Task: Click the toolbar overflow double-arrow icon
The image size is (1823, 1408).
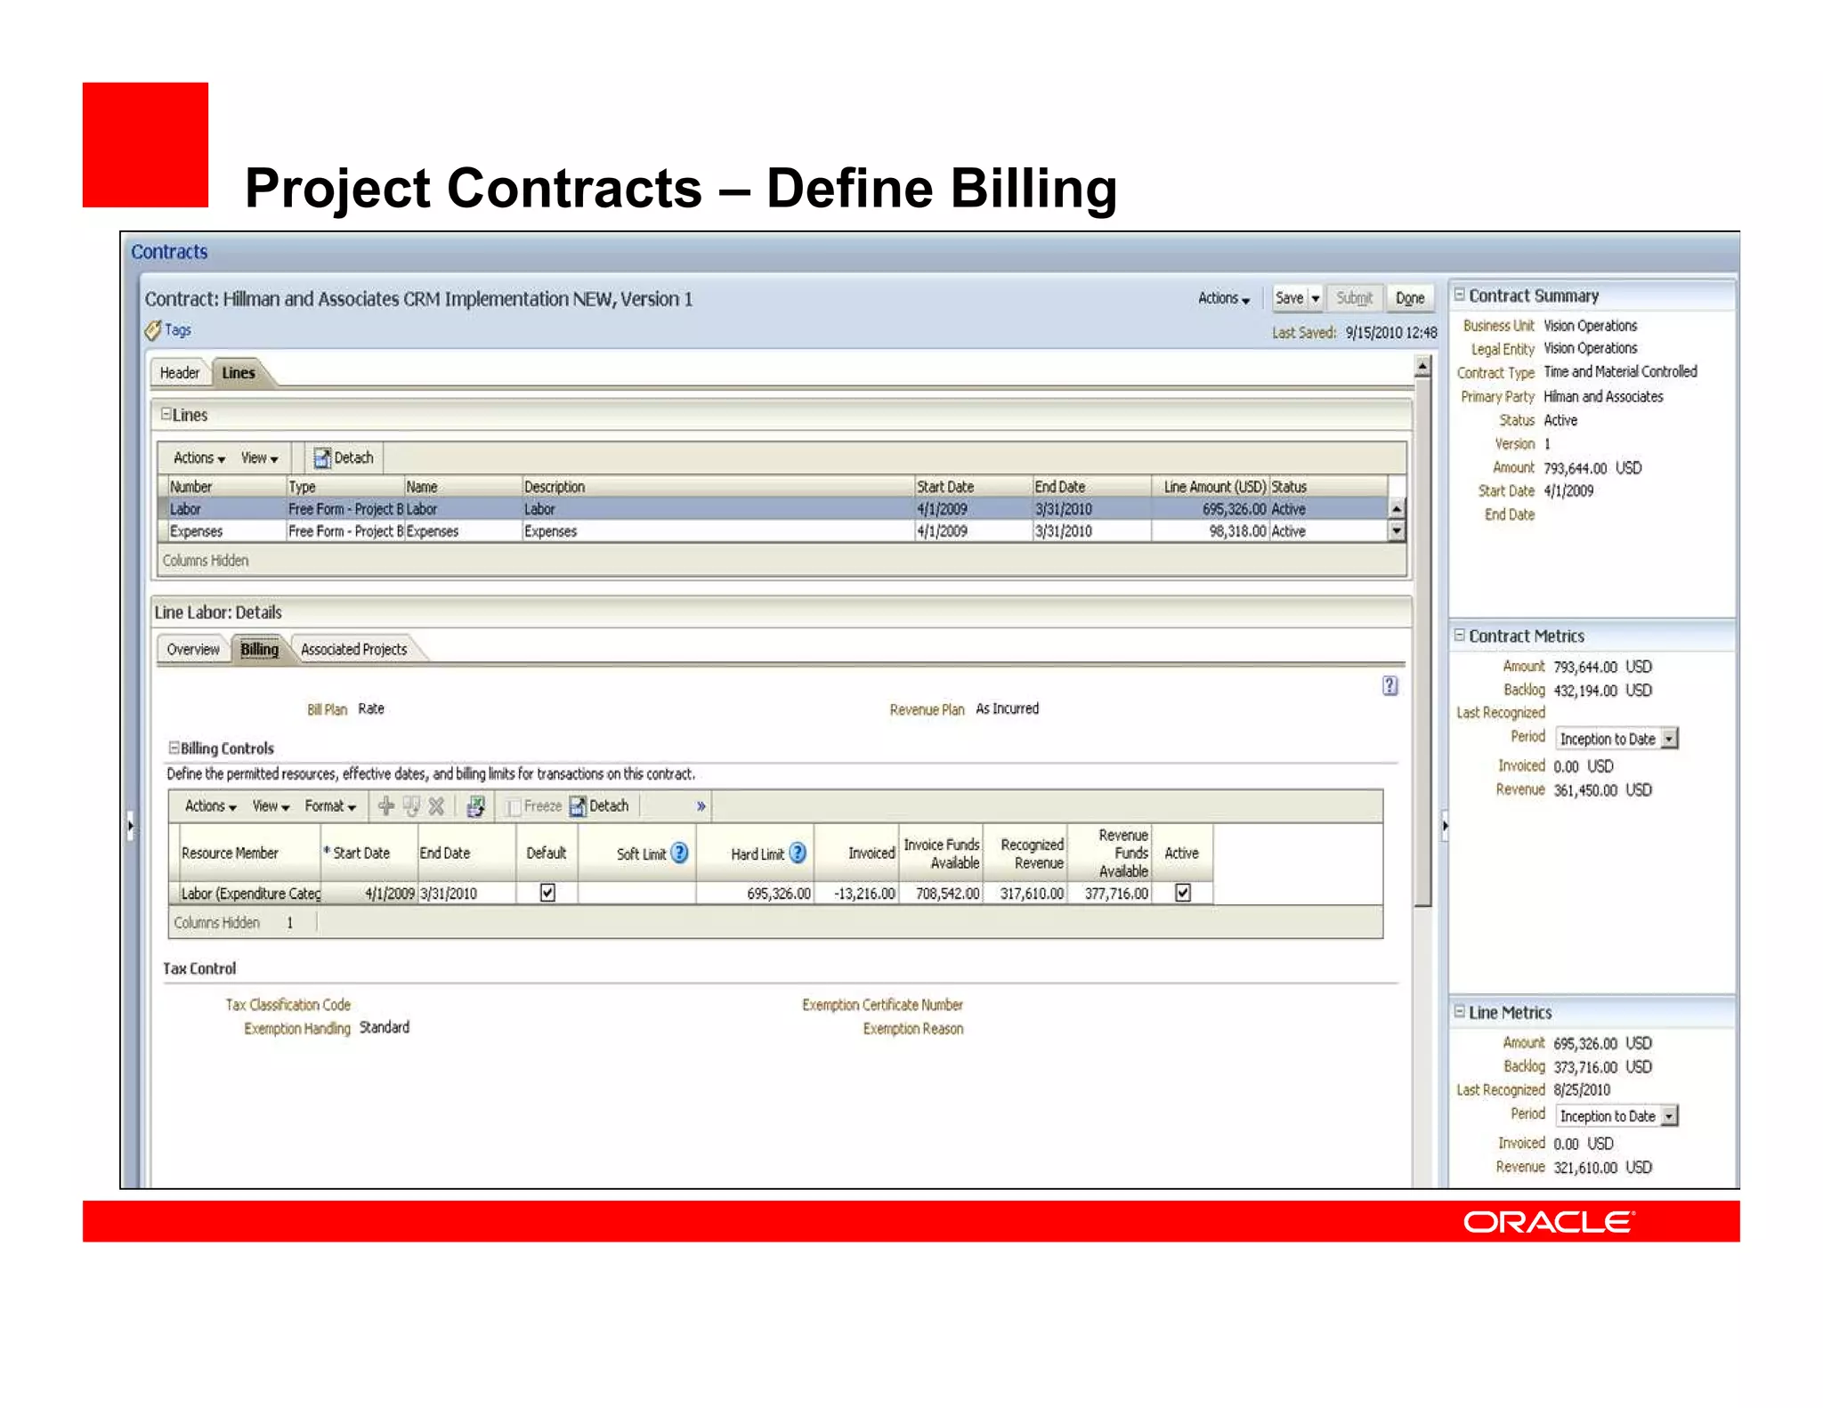Action: (701, 805)
